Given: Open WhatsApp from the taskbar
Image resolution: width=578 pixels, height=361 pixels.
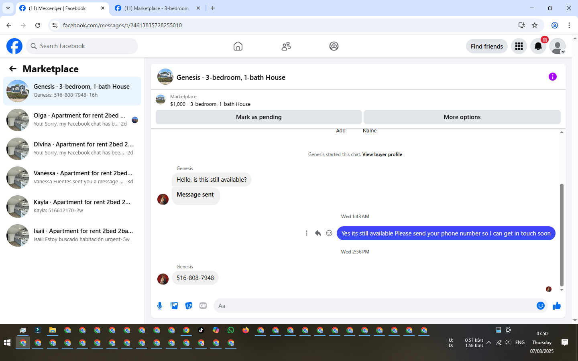Looking at the screenshot, I should 230,330.
